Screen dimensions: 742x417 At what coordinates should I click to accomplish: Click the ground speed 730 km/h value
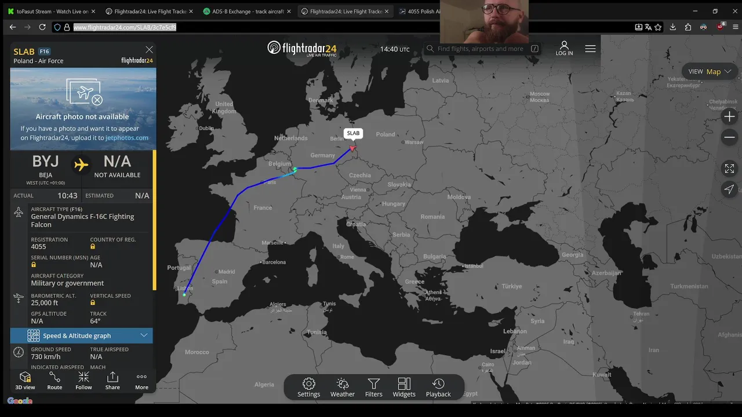coord(46,357)
